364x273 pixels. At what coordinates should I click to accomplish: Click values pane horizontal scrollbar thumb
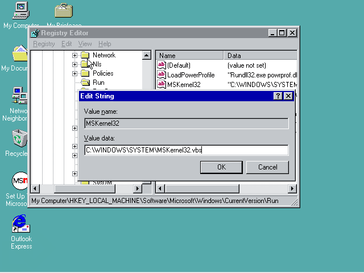pyautogui.click(x=202, y=188)
